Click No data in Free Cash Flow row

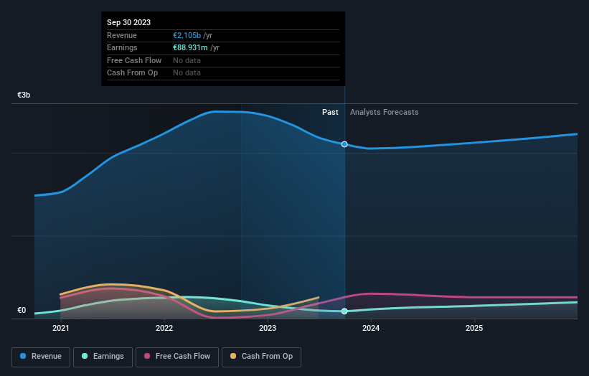click(x=187, y=60)
